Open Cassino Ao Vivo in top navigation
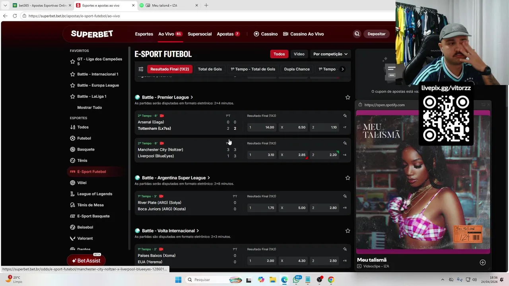The width and height of the screenshot is (509, 286). coord(303,34)
